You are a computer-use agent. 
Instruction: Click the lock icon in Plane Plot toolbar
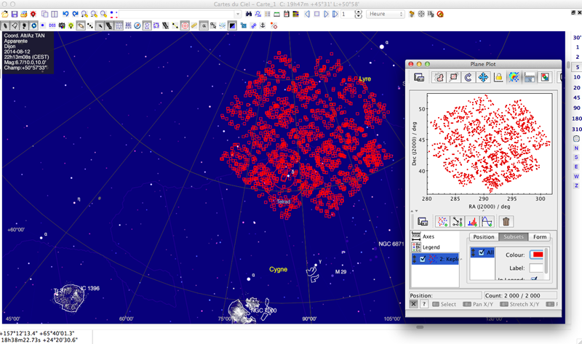[499, 77]
